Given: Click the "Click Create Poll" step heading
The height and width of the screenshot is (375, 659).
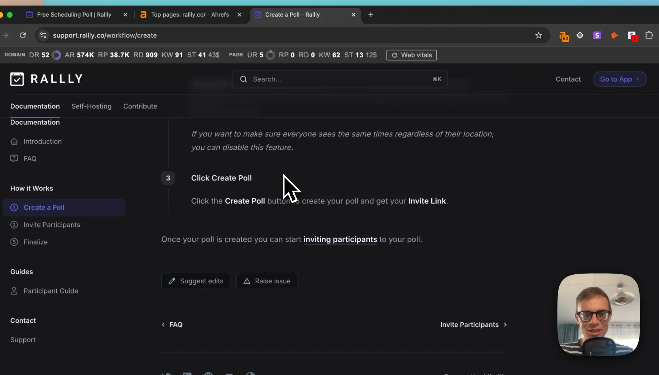Looking at the screenshot, I should point(221,178).
